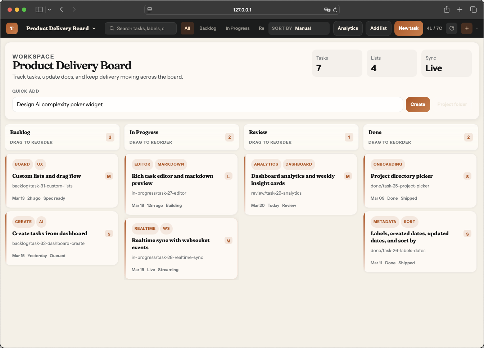
Task: Click the translate icon in the address bar
Action: point(327,10)
